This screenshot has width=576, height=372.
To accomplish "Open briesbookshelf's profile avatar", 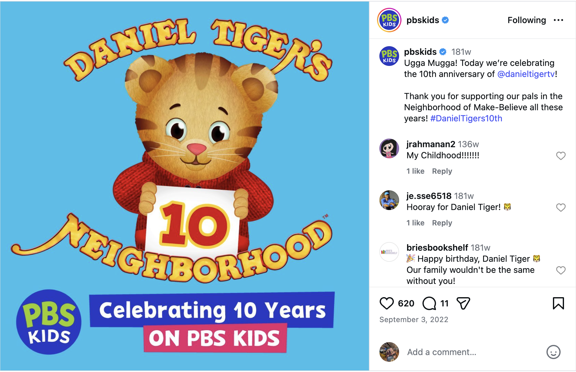I will (x=389, y=252).
